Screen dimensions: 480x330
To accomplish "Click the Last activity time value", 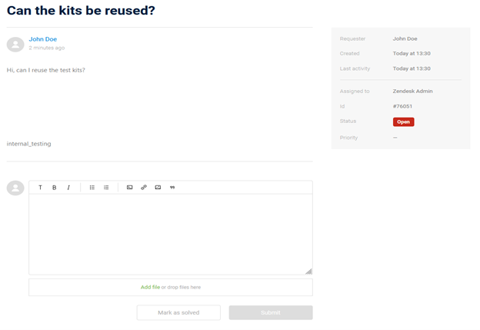I will 412,68.
